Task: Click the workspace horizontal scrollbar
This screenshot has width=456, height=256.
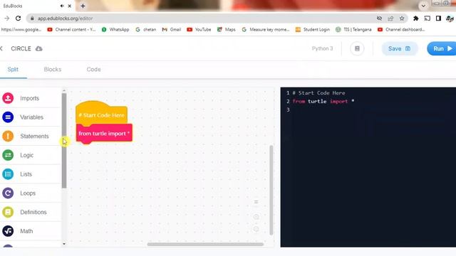Action: pyautogui.click(x=205, y=244)
